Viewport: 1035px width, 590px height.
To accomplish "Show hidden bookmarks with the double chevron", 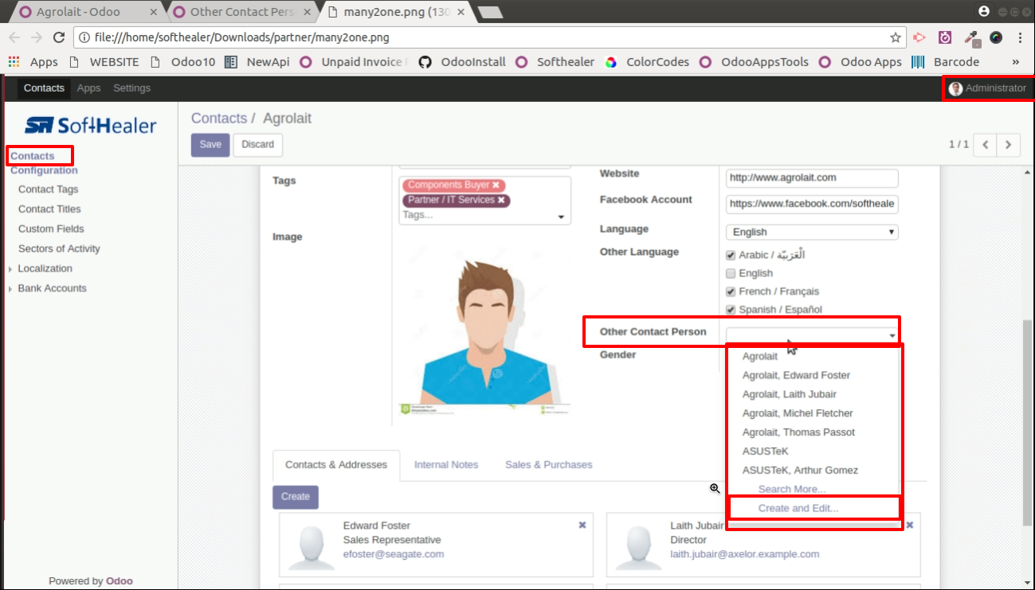I will coord(1016,62).
